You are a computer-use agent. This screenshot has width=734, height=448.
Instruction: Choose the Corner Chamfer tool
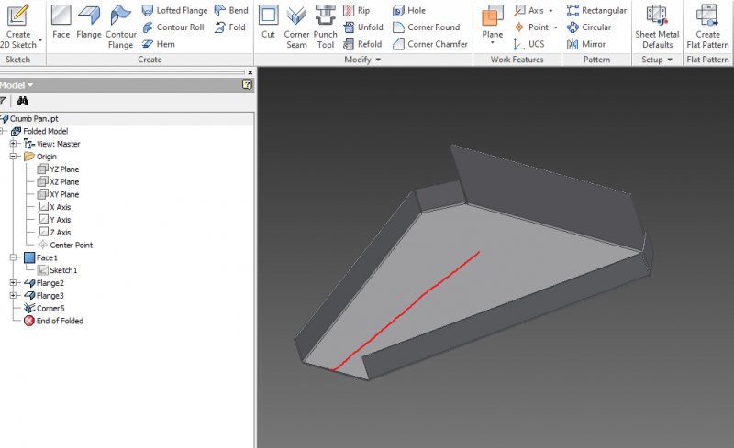coord(430,44)
